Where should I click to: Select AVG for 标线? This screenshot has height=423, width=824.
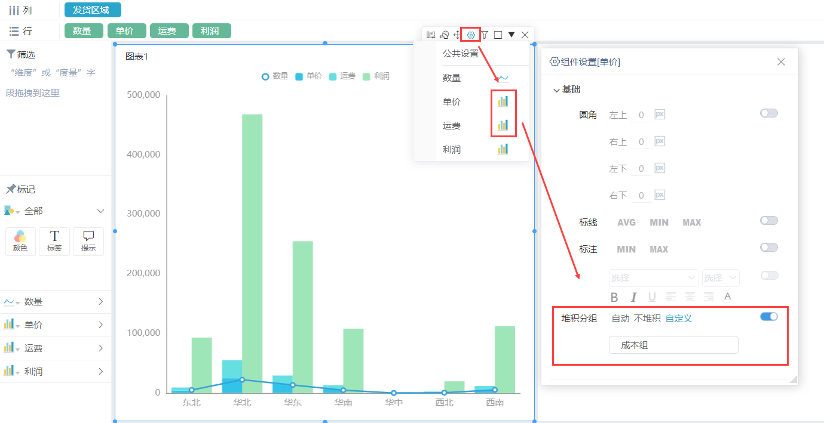[x=626, y=223]
